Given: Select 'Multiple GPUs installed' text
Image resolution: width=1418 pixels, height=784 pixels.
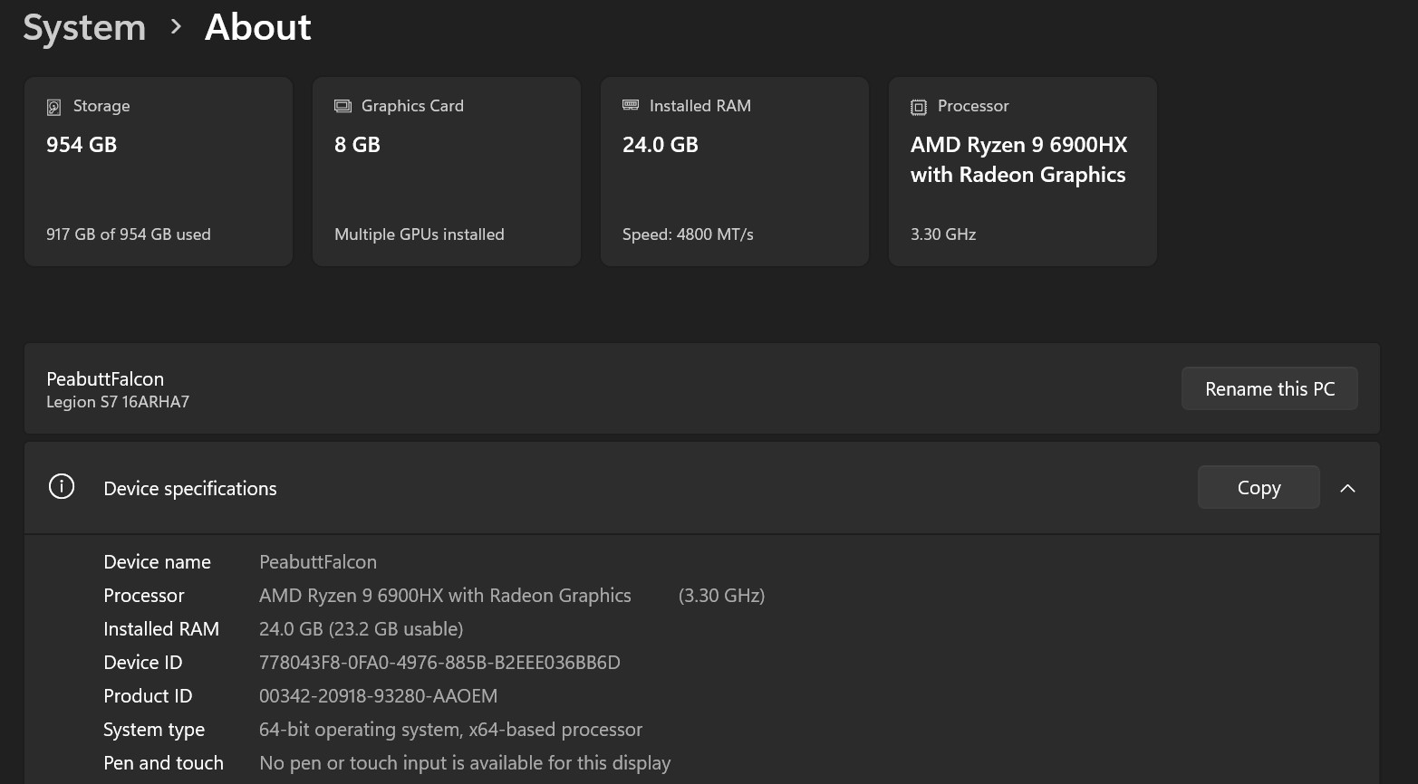Looking at the screenshot, I should 420,234.
